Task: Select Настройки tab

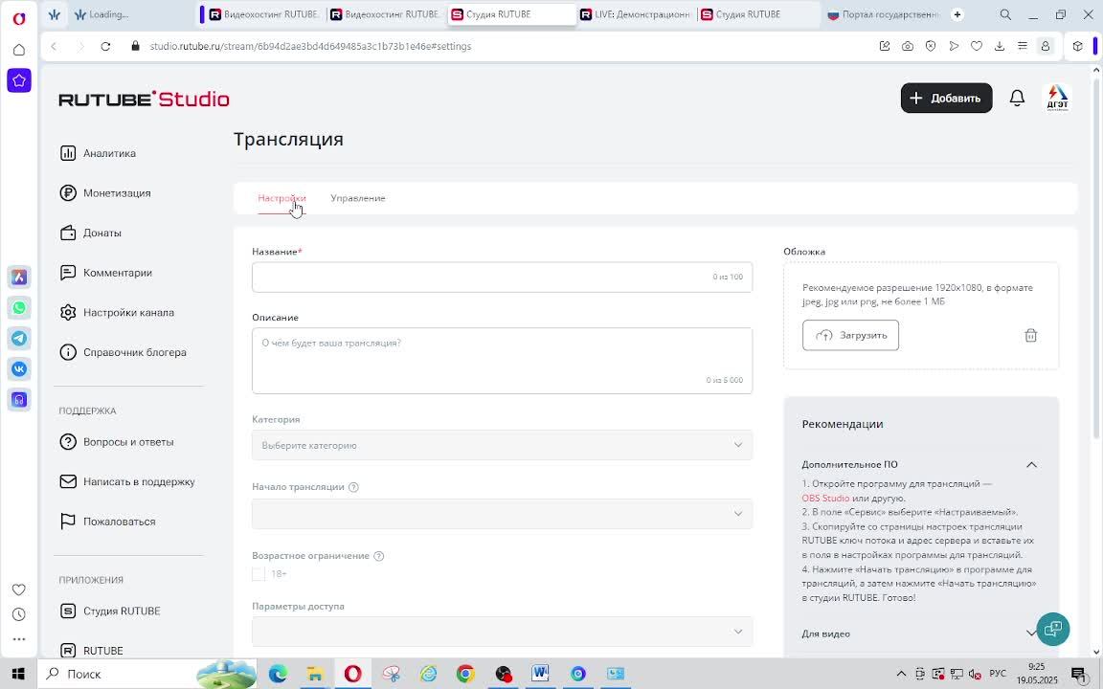Action: pos(281,198)
